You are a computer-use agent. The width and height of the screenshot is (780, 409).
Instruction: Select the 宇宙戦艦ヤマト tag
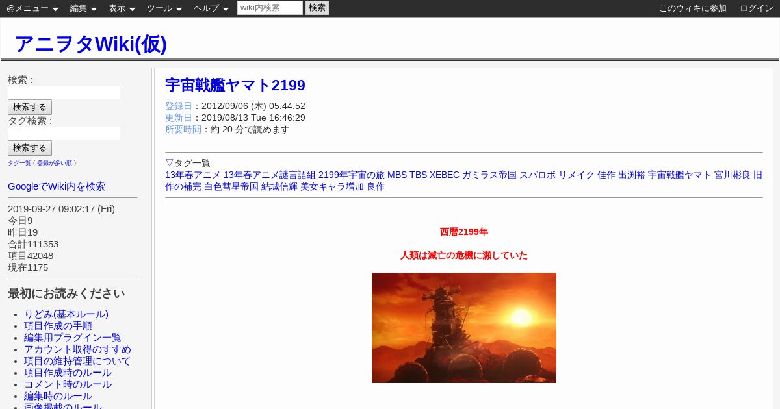tap(680, 175)
